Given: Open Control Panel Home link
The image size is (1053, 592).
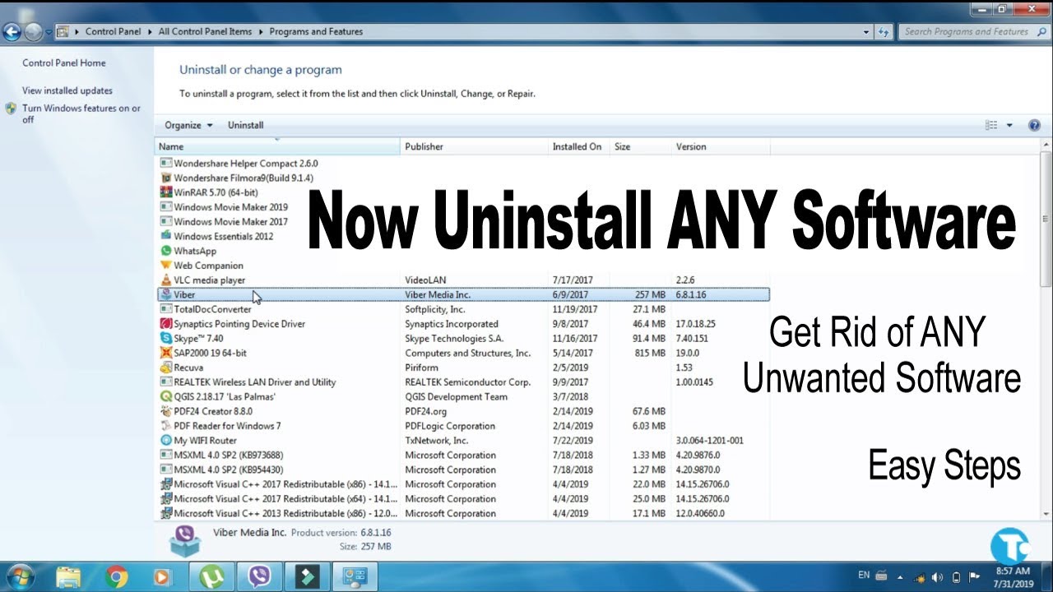Looking at the screenshot, I should tap(63, 62).
